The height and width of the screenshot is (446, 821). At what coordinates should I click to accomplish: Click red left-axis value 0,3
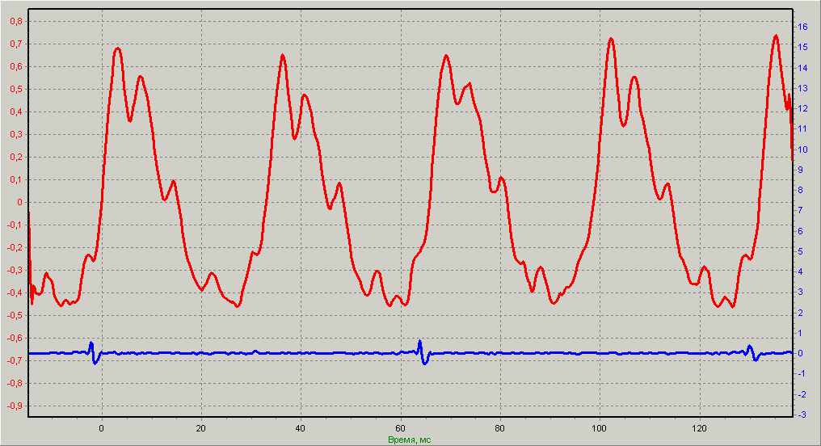pyautogui.click(x=15, y=135)
